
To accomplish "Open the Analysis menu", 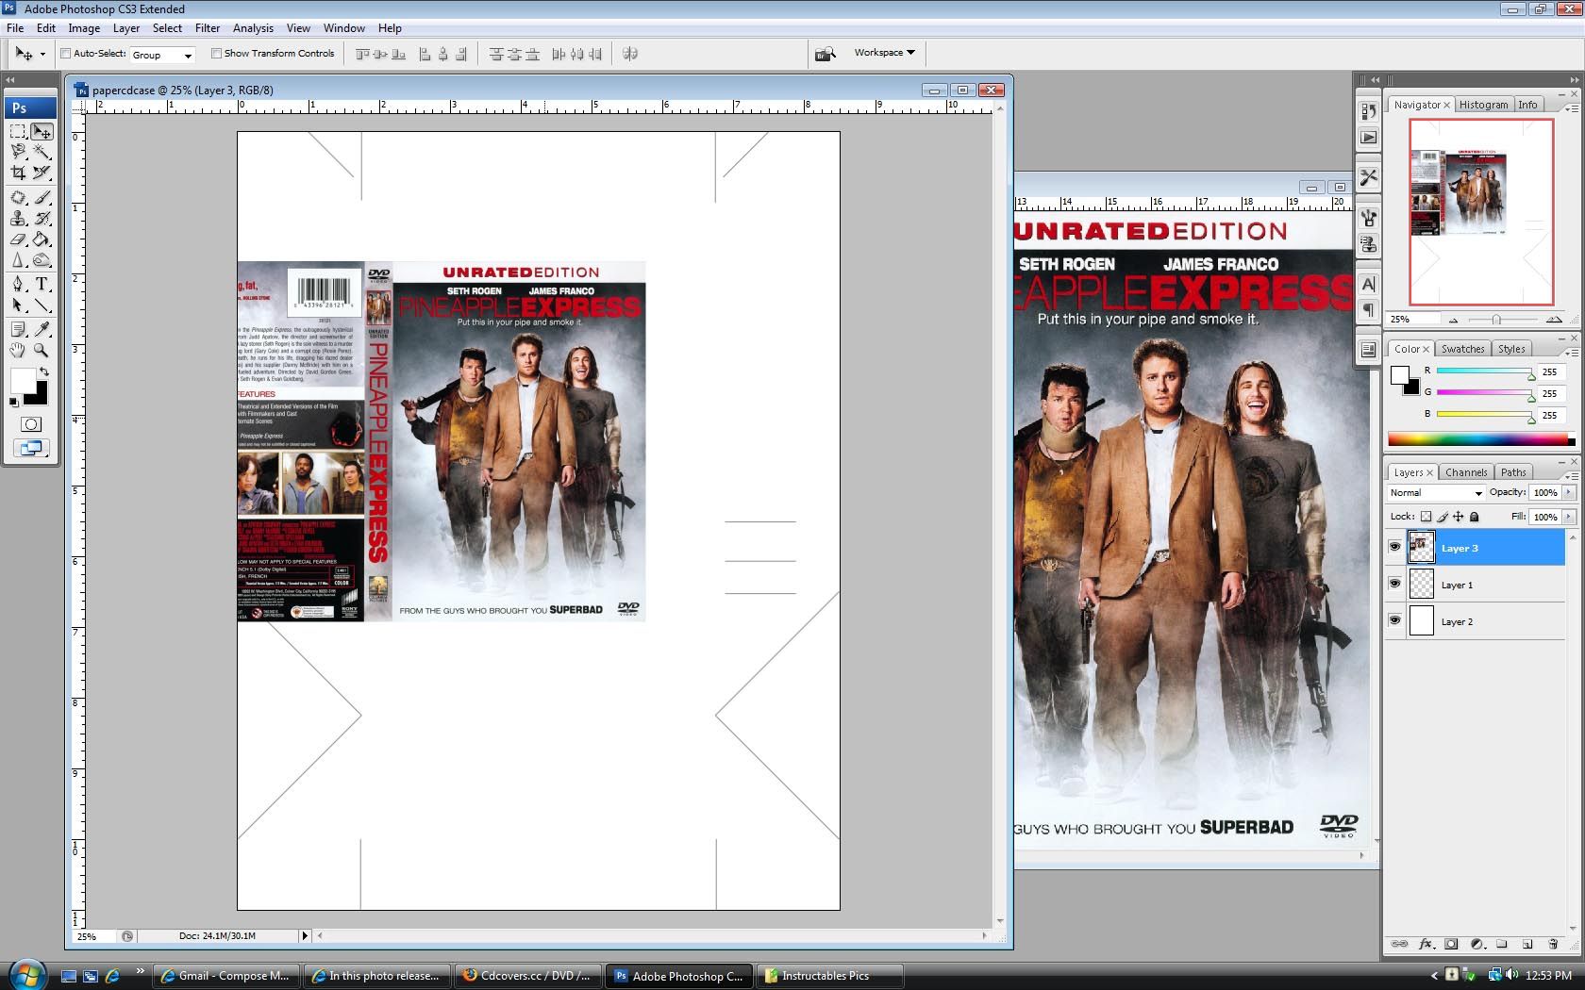I will tap(253, 28).
